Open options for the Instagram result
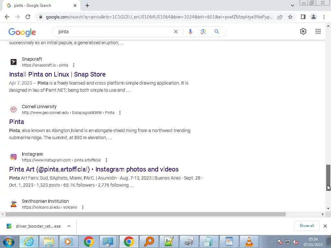 106,160
